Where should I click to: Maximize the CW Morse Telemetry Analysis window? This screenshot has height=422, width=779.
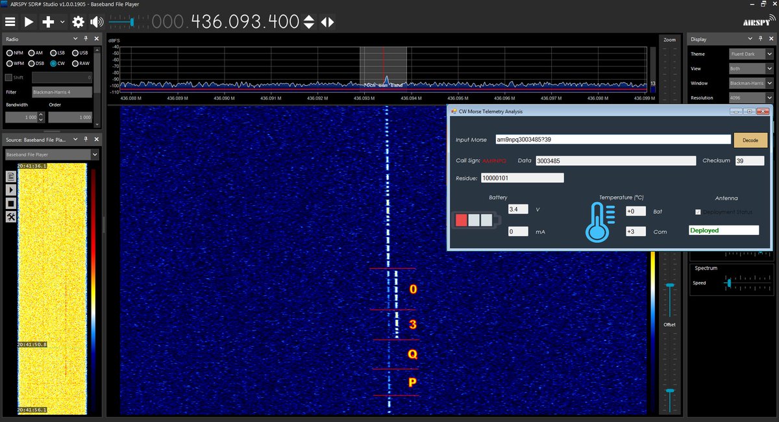pyautogui.click(x=749, y=111)
